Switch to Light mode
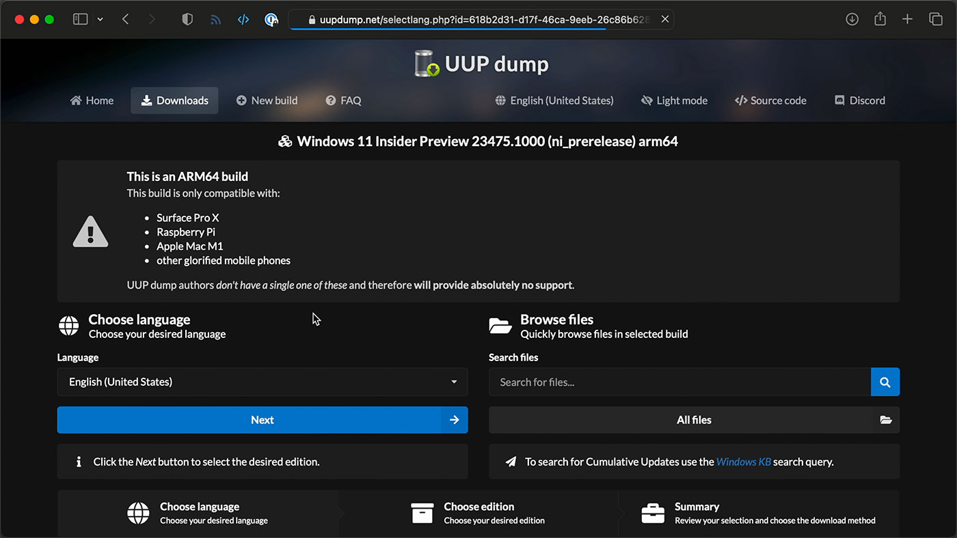957x538 pixels. (x=674, y=100)
